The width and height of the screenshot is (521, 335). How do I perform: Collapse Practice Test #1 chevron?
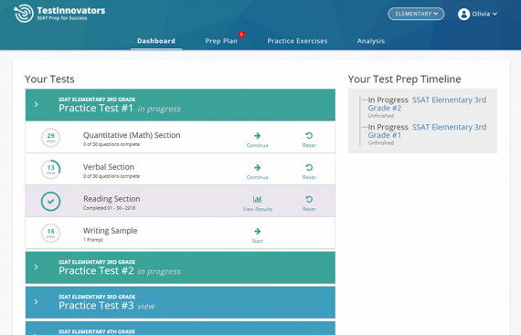[37, 104]
